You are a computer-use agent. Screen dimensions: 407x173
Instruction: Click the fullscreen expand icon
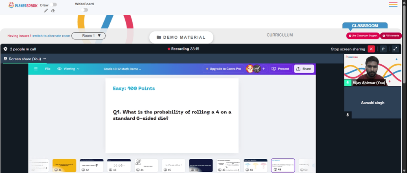[x=395, y=49]
